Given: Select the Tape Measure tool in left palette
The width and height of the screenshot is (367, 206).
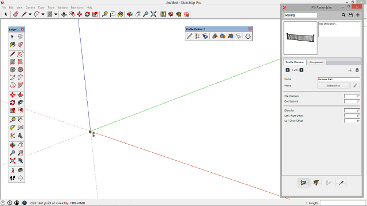Looking at the screenshot, I should [x=13, y=120].
